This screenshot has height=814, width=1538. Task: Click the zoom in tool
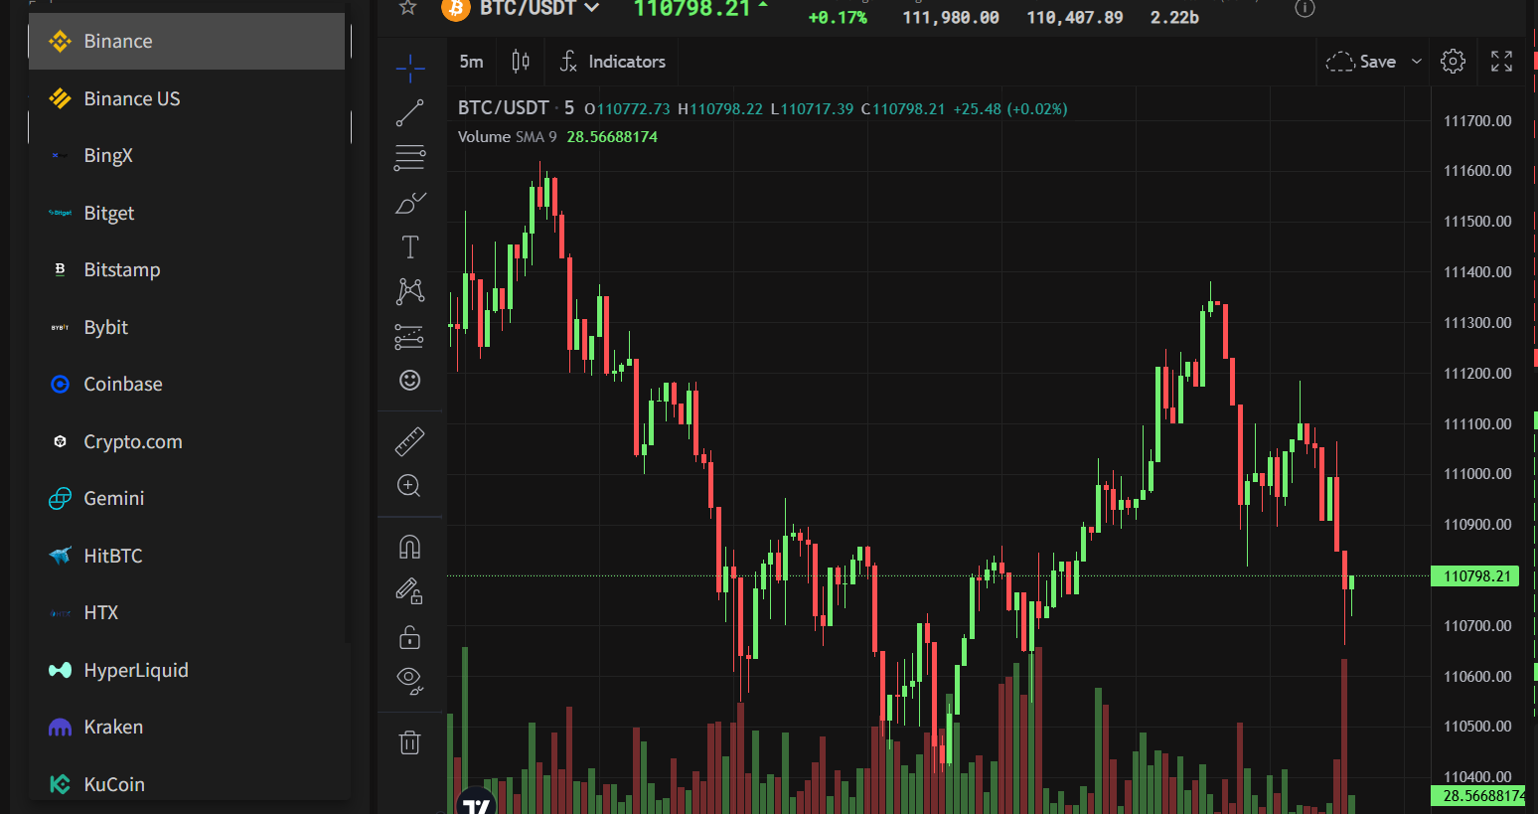click(409, 486)
